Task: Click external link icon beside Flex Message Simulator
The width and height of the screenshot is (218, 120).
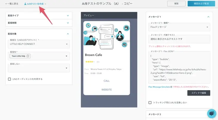Action: click(x=171, y=87)
